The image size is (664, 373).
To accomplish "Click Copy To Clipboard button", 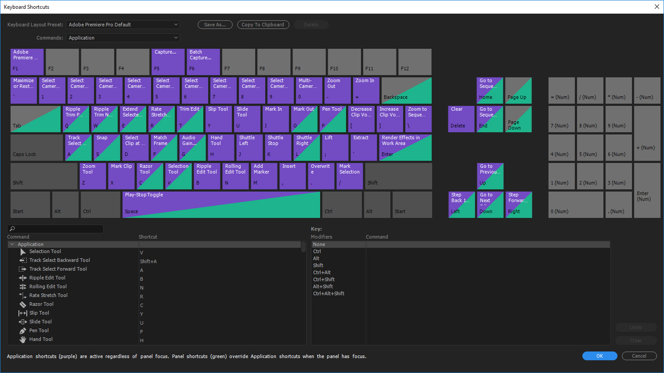I will (x=263, y=25).
